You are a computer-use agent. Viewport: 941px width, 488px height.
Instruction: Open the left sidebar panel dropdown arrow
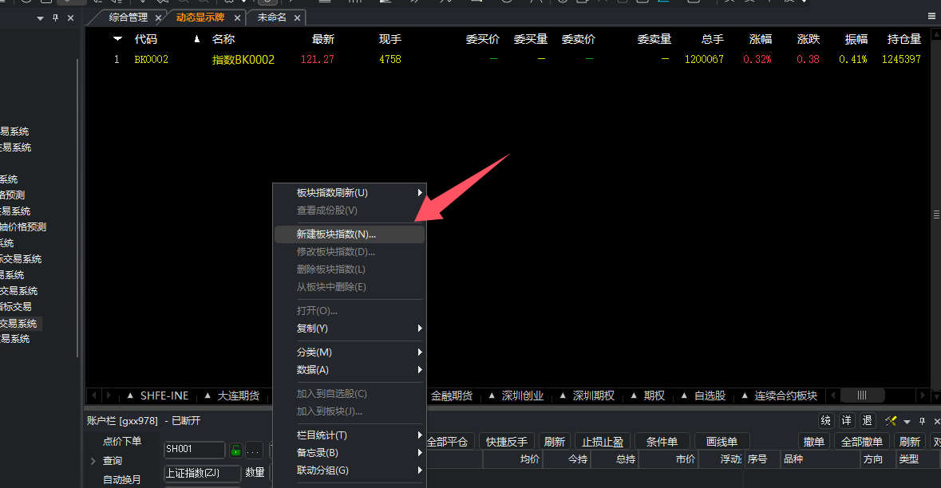[40, 18]
